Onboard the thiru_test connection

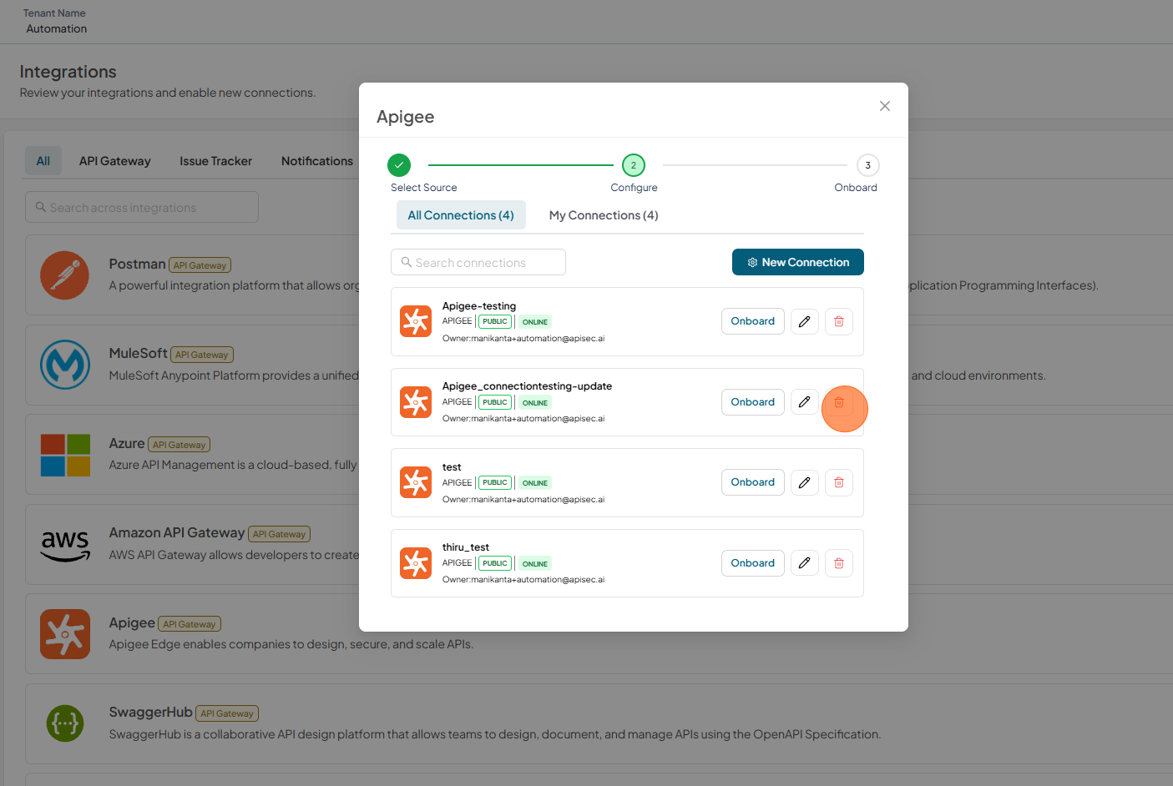[x=753, y=563]
